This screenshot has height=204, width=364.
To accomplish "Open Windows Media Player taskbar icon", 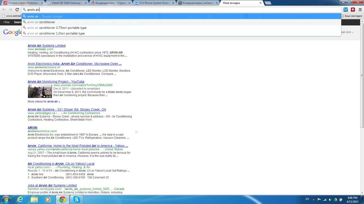I will coord(48,200).
